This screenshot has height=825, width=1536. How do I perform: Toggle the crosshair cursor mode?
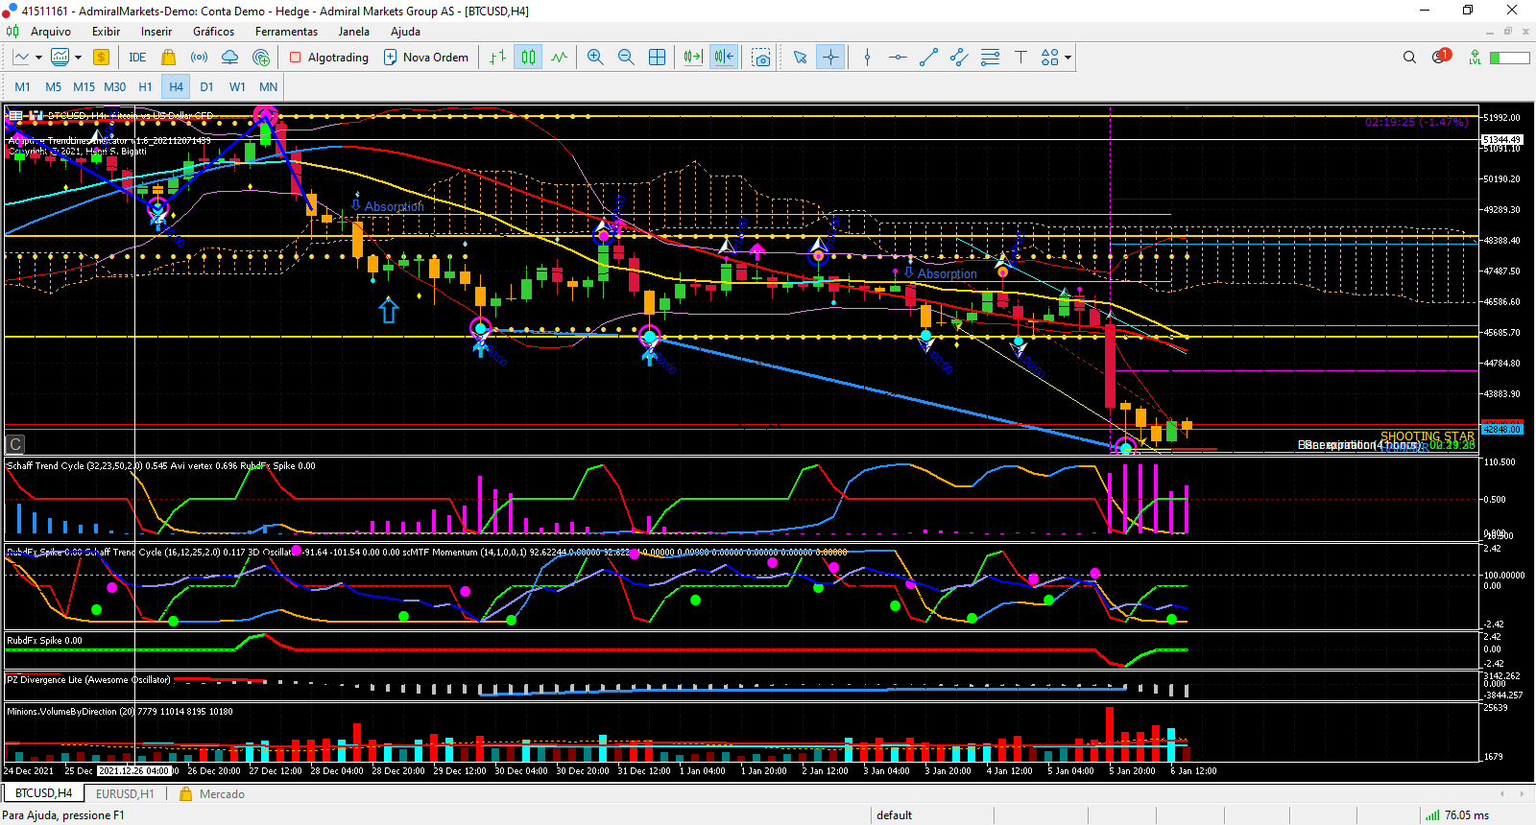pyautogui.click(x=830, y=58)
